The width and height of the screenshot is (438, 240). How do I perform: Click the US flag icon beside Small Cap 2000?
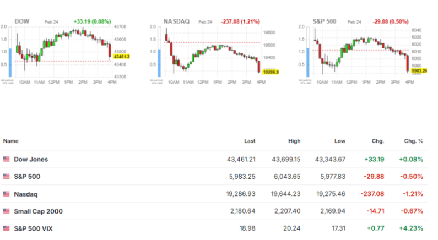[6, 211]
